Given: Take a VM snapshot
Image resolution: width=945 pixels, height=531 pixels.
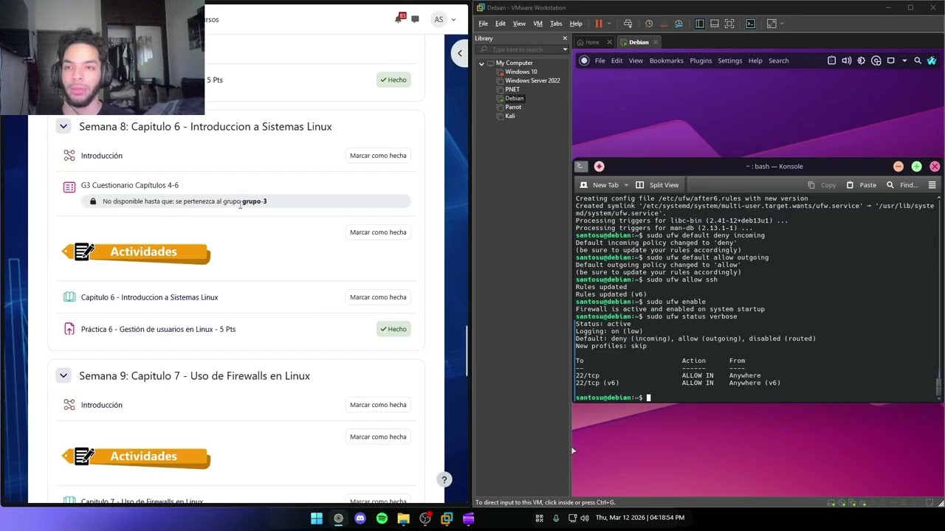Looking at the screenshot, I should (x=649, y=24).
